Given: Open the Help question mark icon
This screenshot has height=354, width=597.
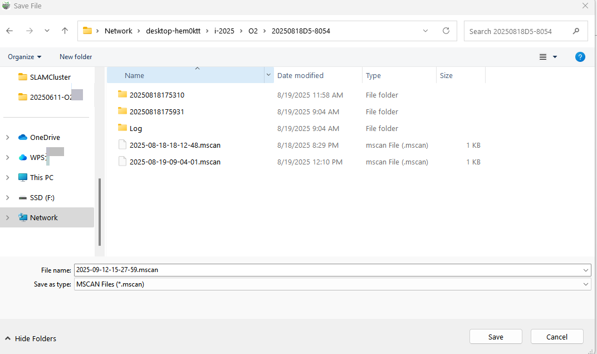Looking at the screenshot, I should (x=580, y=57).
